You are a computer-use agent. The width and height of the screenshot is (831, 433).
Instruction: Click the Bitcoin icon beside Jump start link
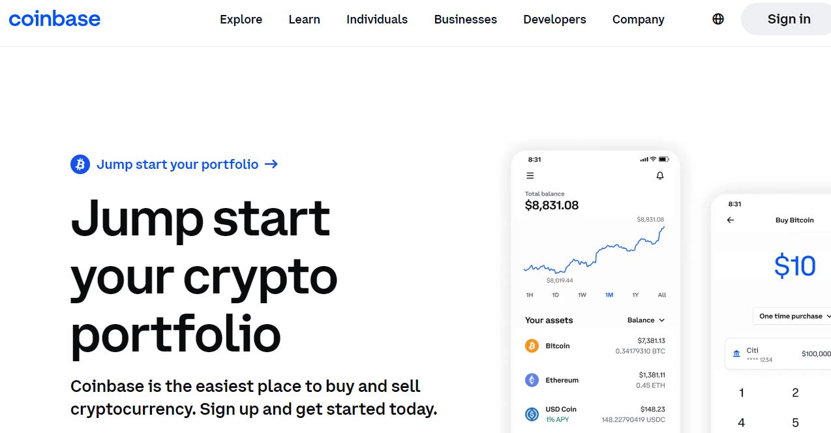coord(80,164)
